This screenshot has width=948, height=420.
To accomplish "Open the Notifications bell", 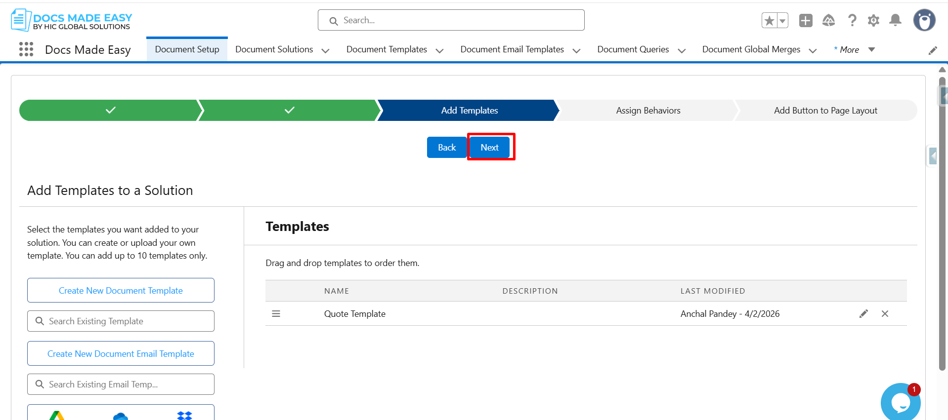I will point(895,20).
